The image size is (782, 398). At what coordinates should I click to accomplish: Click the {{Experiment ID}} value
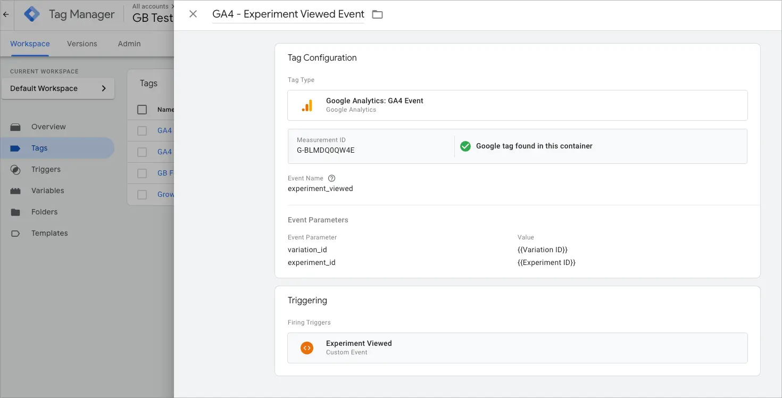[x=546, y=262]
